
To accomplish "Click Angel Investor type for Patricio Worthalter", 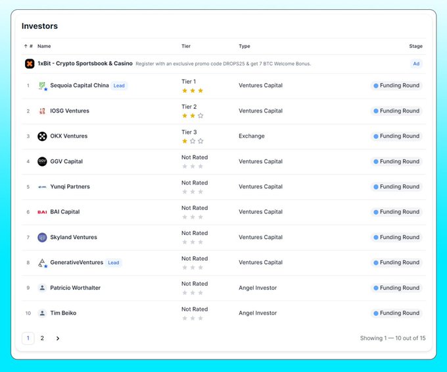I will pos(258,288).
